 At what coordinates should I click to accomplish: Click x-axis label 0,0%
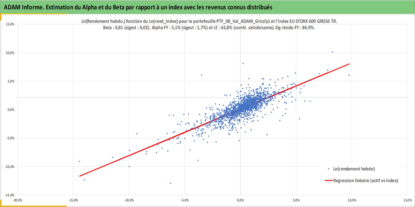tap(240, 200)
